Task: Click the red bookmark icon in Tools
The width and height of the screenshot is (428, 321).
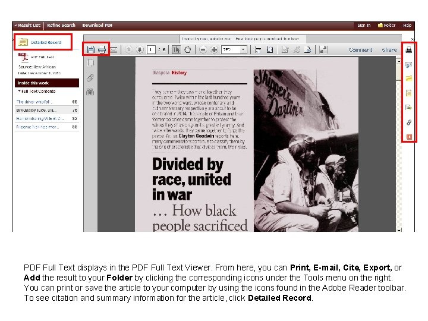Action: click(409, 137)
